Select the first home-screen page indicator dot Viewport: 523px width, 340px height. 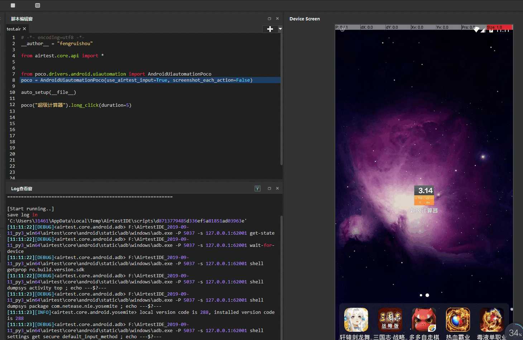[421, 295]
